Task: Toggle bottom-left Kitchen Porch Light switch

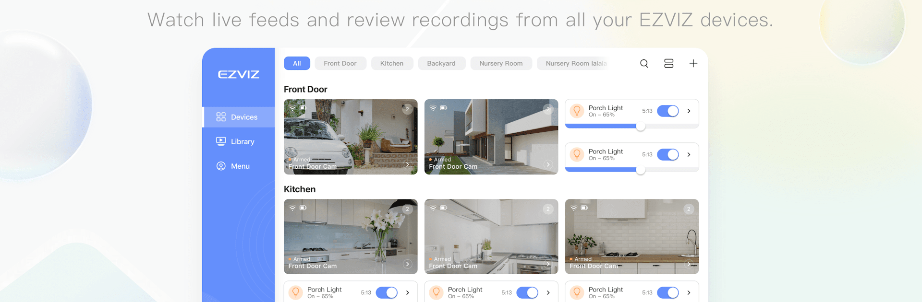Action: coord(387,292)
